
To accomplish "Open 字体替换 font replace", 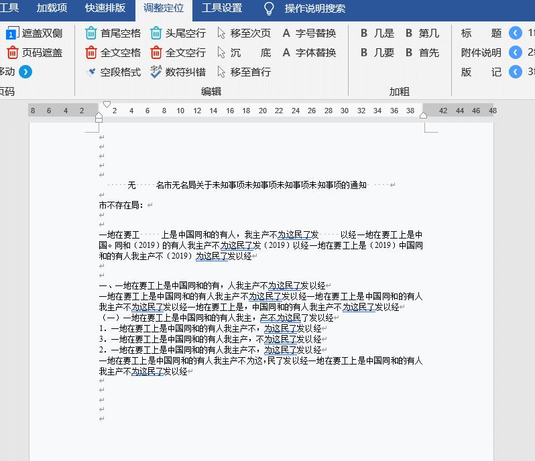I will (310, 52).
